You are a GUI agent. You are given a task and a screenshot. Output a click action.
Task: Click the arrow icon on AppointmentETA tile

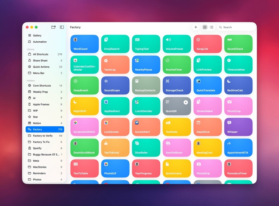coord(229,143)
